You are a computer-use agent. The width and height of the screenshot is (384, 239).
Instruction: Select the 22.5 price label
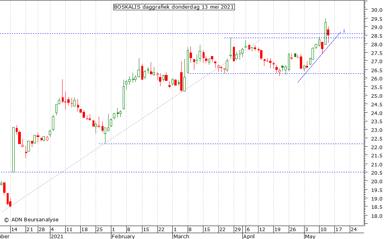[x=377, y=139]
